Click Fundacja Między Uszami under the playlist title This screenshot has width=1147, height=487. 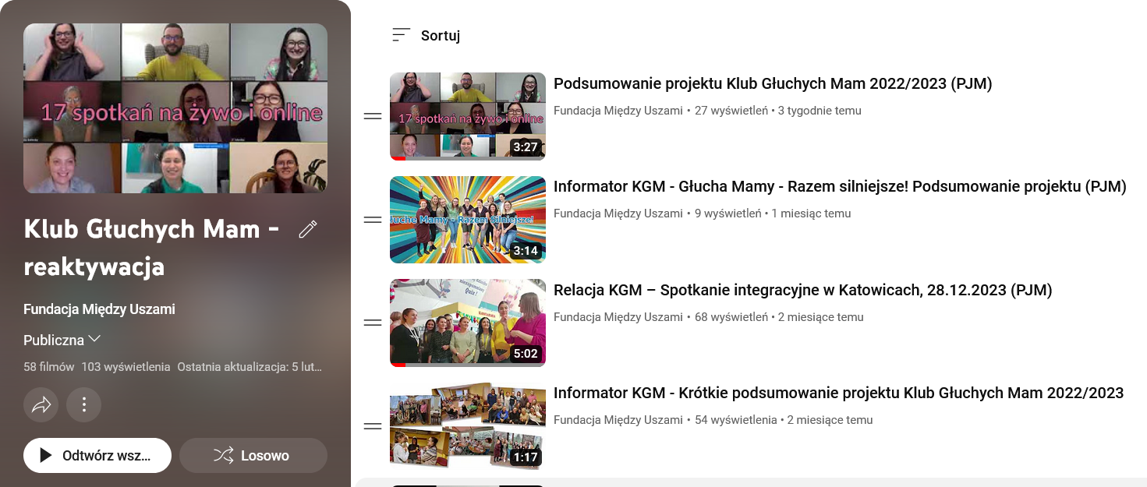99,309
